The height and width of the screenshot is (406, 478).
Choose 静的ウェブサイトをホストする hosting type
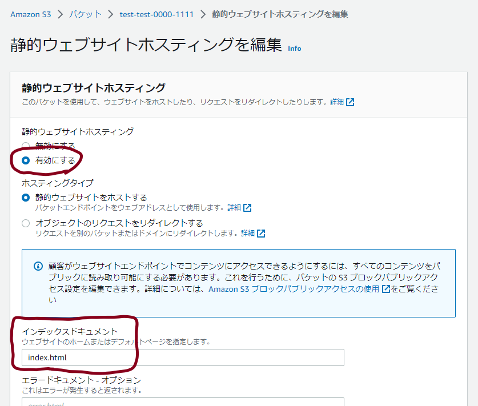click(x=26, y=198)
